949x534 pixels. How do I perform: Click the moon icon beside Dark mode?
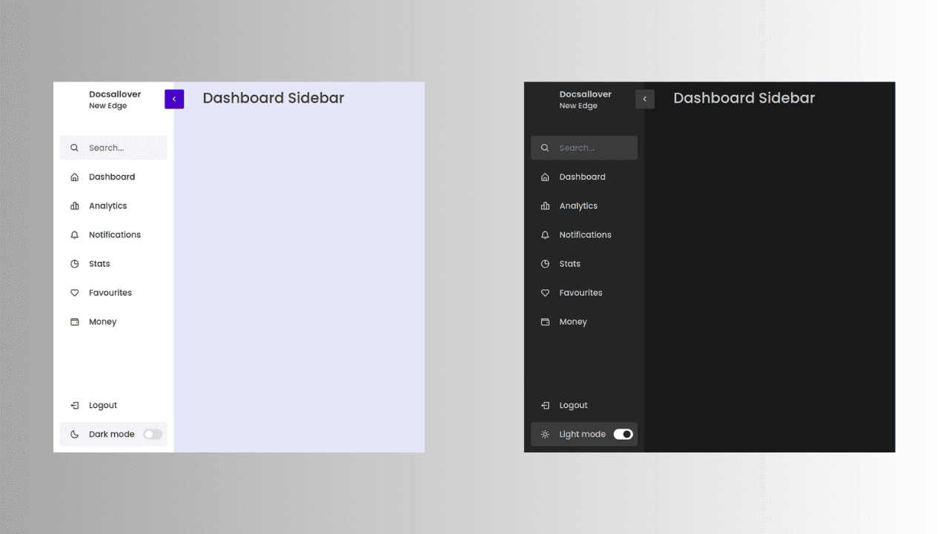[74, 434]
